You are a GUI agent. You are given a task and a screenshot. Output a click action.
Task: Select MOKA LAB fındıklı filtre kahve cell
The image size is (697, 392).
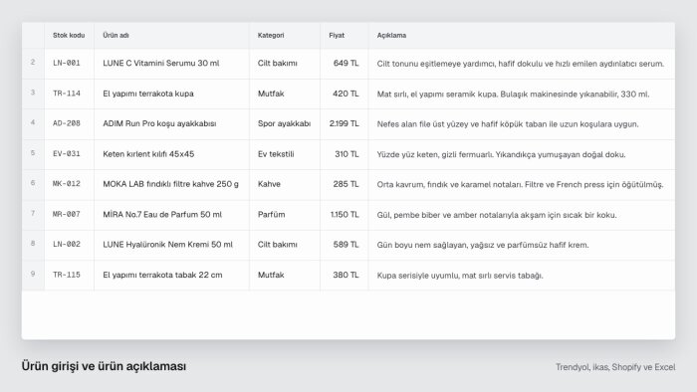coord(171,184)
